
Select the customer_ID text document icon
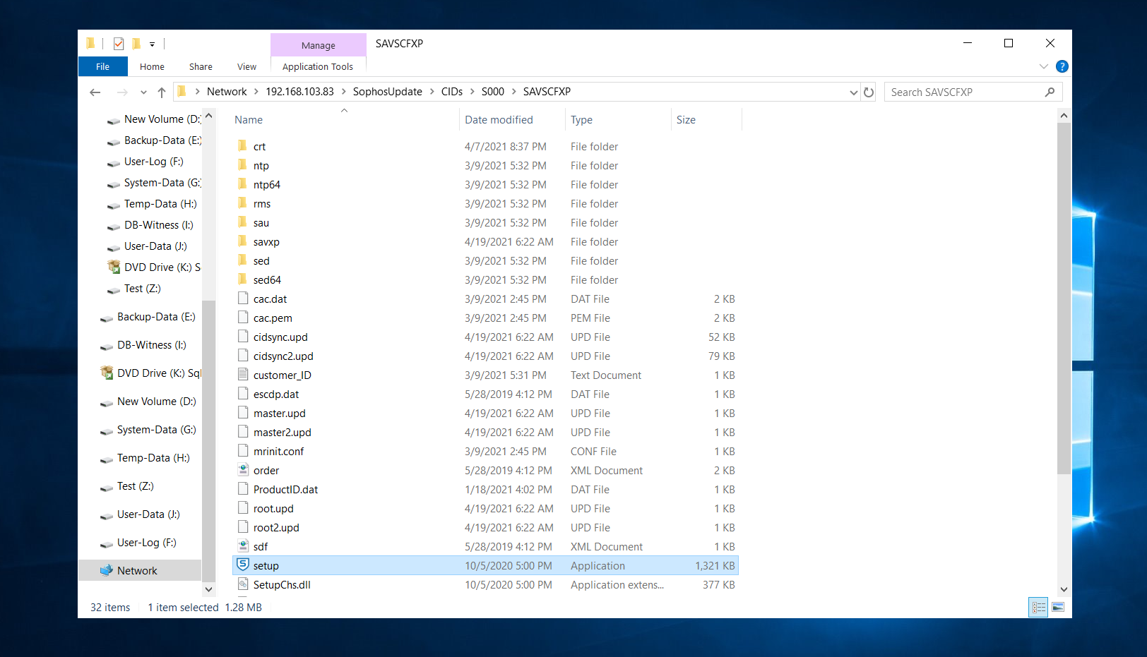pyautogui.click(x=243, y=375)
